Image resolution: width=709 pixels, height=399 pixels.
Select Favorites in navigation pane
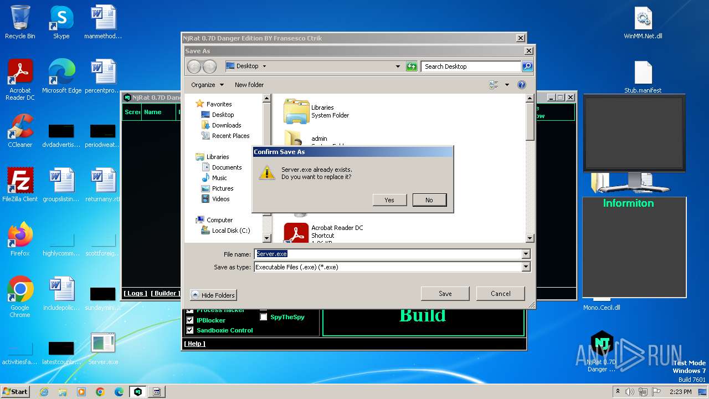pos(214,104)
